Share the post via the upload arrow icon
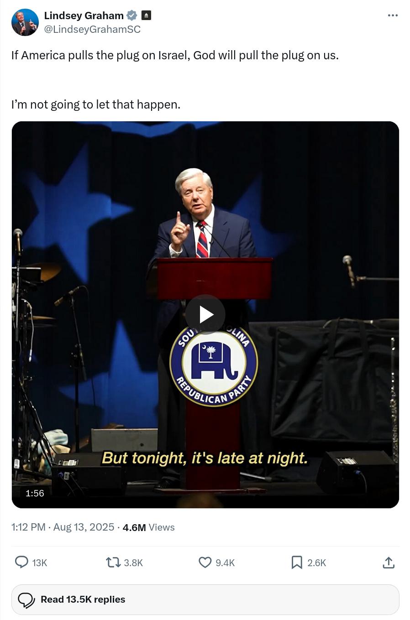 (389, 562)
